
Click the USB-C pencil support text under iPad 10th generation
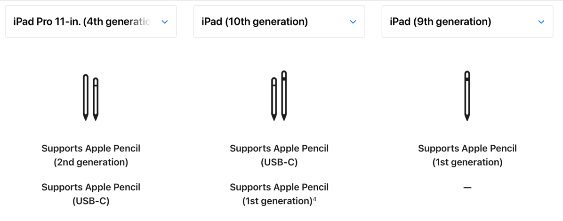pos(279,155)
